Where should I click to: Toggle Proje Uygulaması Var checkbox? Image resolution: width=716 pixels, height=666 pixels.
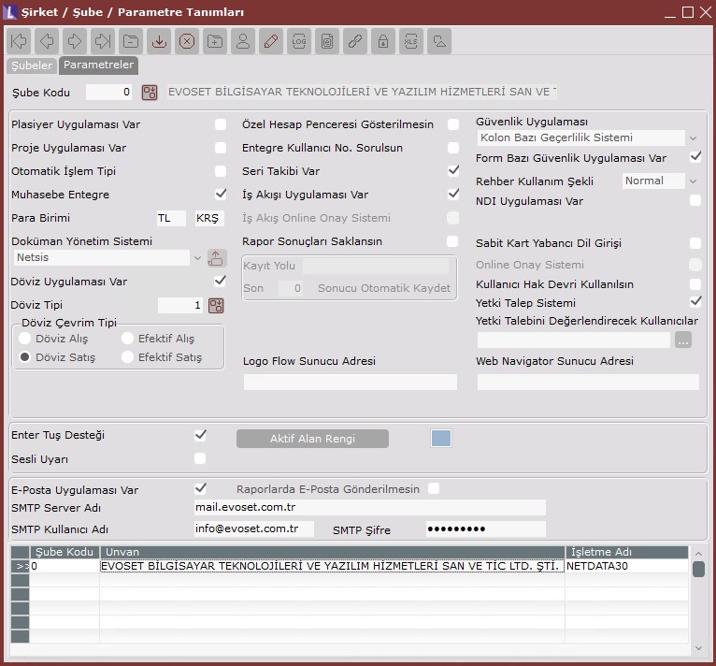click(221, 148)
